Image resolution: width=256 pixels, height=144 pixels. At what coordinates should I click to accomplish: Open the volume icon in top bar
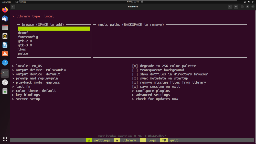tap(249, 2)
